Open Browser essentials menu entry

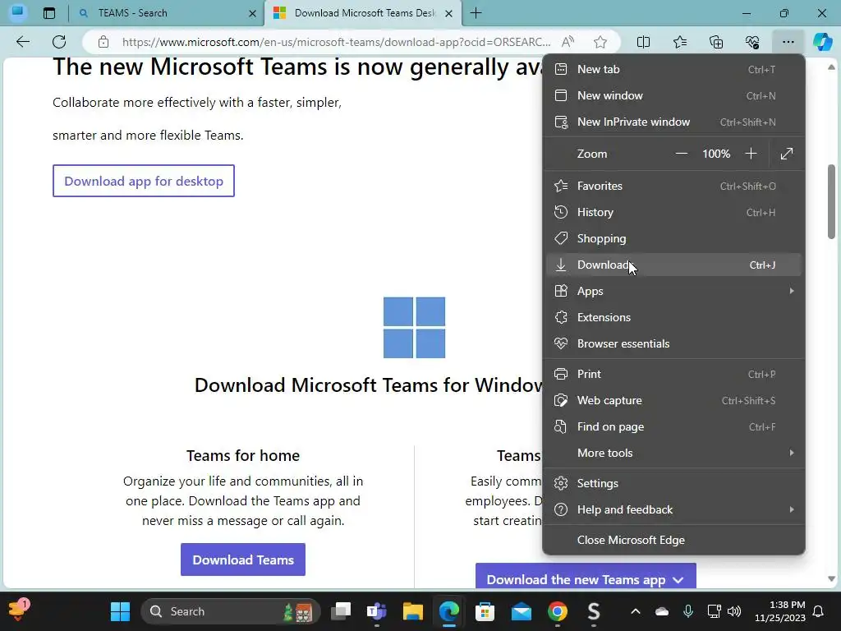pyautogui.click(x=673, y=343)
